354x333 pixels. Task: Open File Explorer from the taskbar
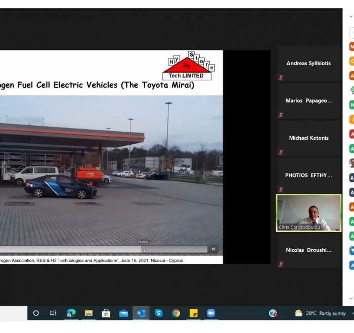click(88, 313)
